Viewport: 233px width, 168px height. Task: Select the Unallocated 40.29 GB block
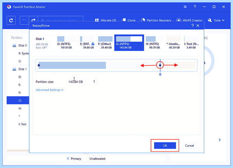[x=174, y=43]
